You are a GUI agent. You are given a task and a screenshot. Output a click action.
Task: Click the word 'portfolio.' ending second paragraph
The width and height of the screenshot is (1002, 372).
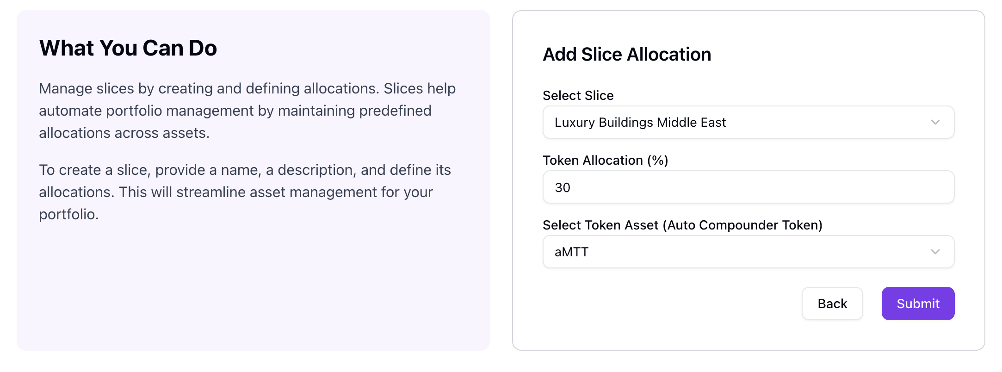pos(68,214)
